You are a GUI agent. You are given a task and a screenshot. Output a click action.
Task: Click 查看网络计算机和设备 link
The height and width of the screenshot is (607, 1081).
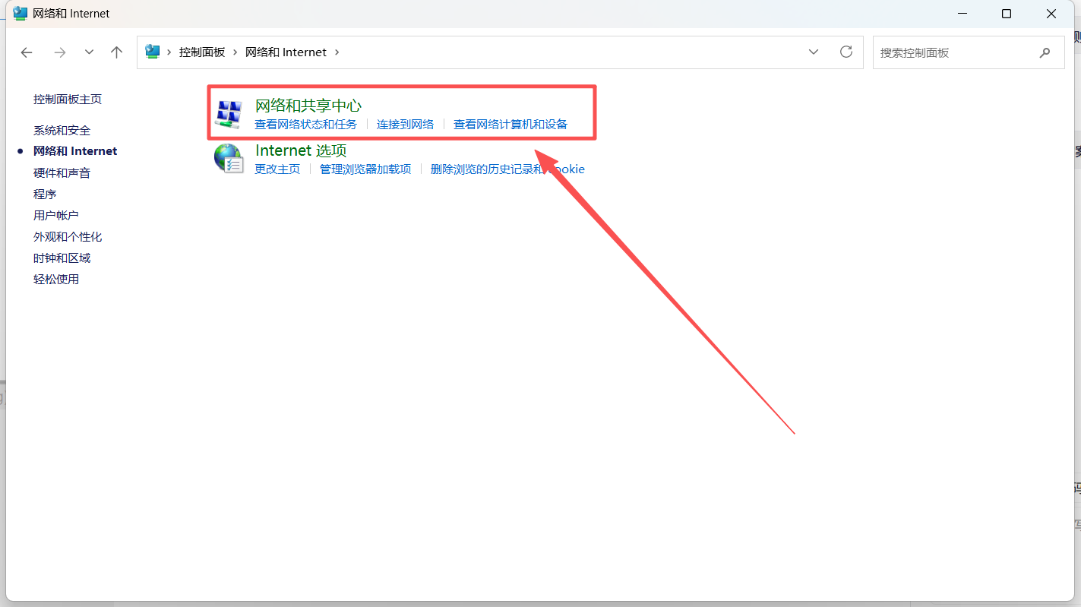[510, 125]
